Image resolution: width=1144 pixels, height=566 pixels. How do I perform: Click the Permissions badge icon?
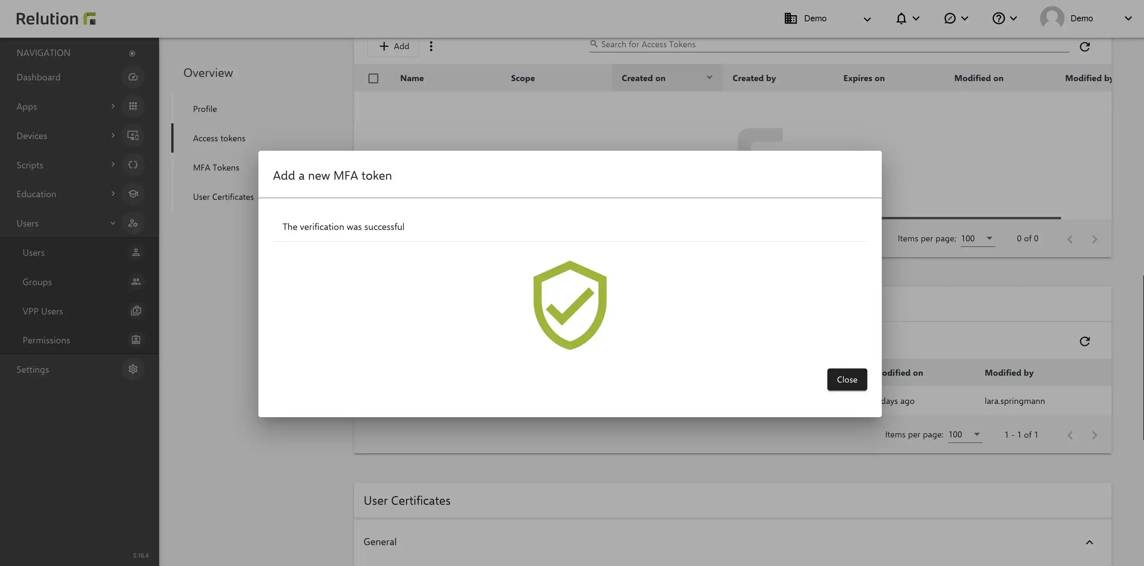[136, 340]
